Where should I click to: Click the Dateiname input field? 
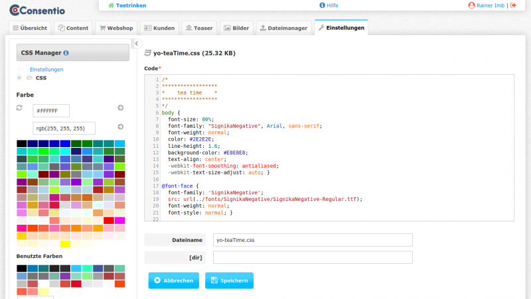(312, 240)
